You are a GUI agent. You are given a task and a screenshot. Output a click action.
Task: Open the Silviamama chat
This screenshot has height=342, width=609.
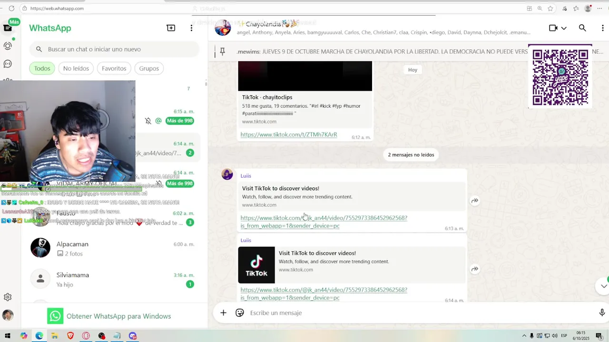(x=114, y=279)
